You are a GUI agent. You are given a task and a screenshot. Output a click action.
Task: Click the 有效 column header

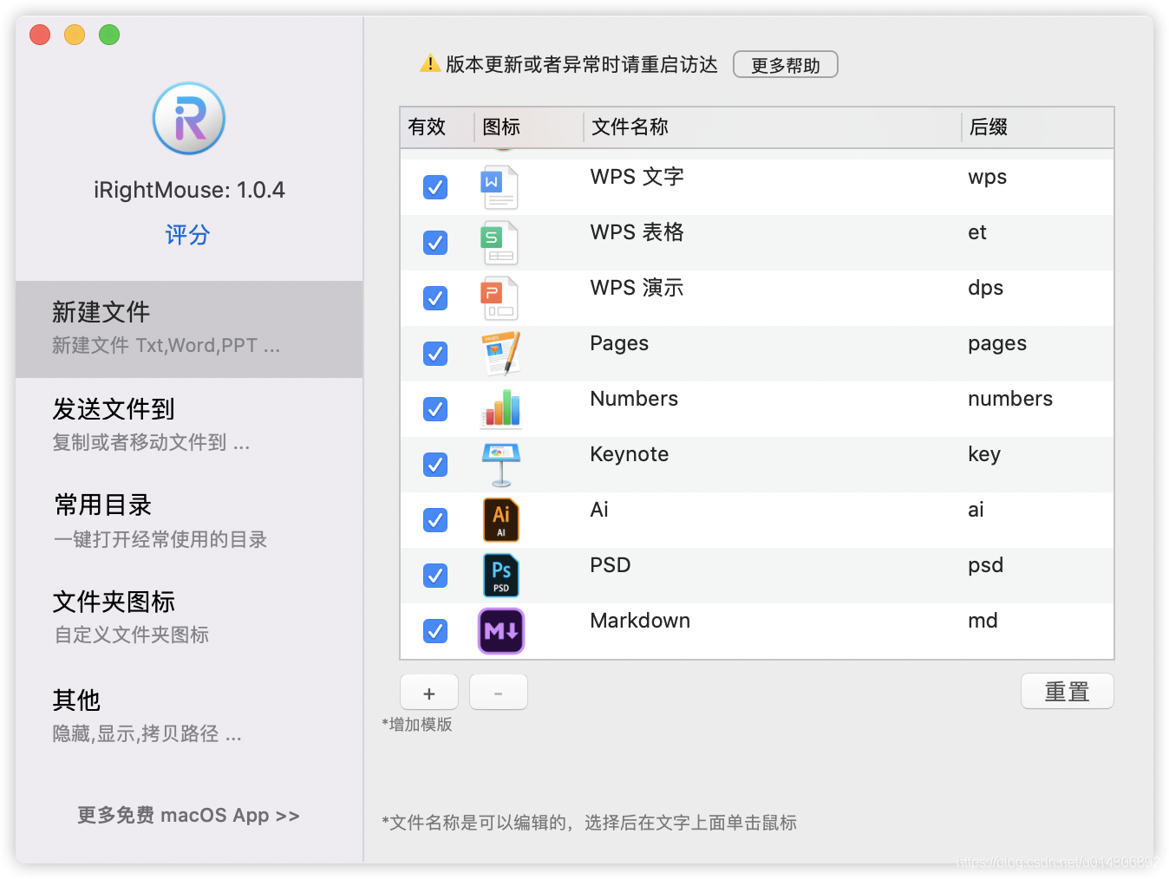[436, 127]
